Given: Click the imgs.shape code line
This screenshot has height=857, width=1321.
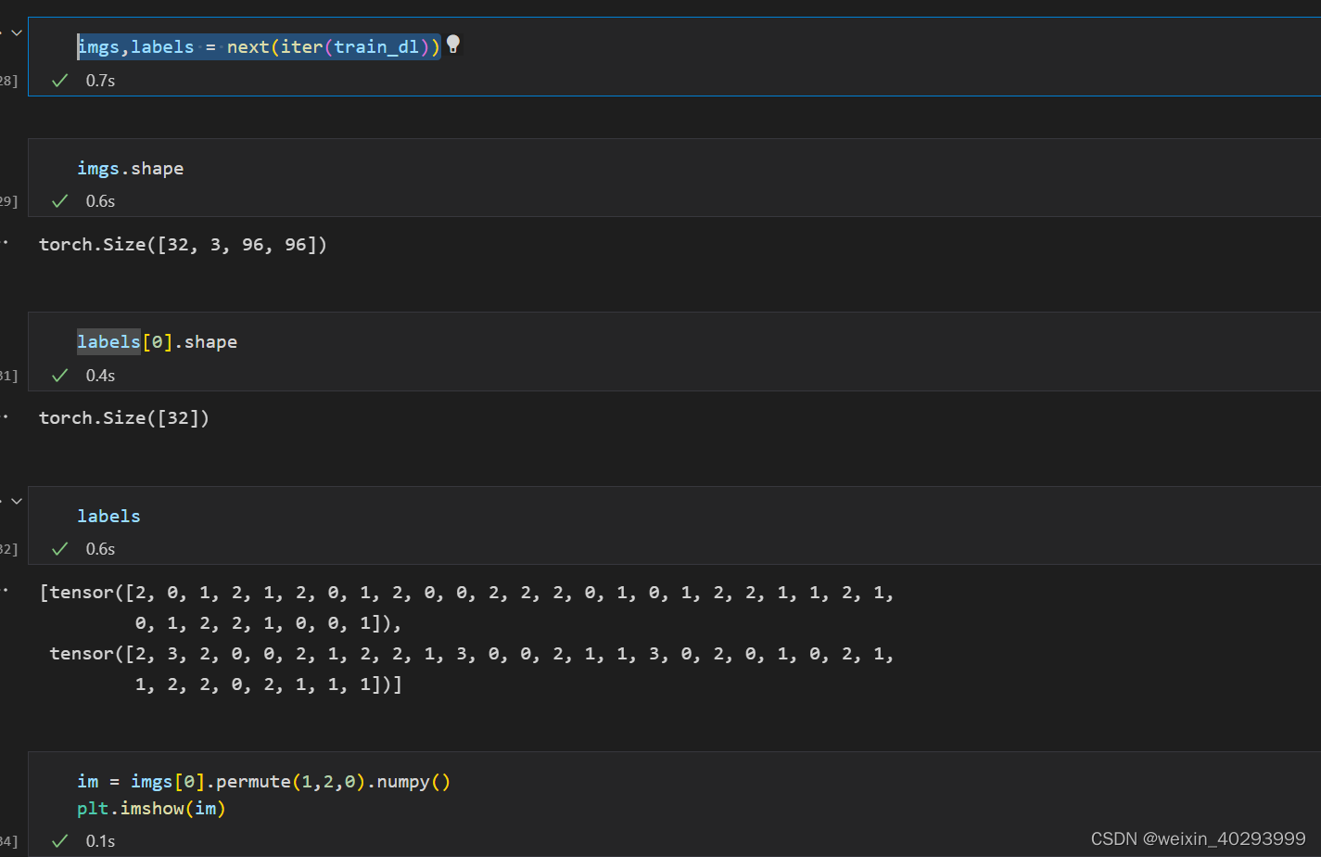Looking at the screenshot, I should (130, 168).
